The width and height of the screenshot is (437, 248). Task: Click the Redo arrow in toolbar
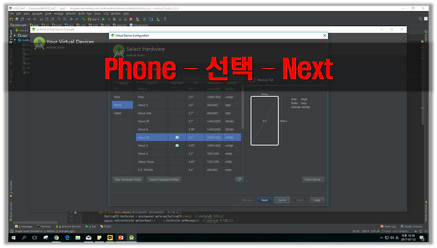point(35,19)
